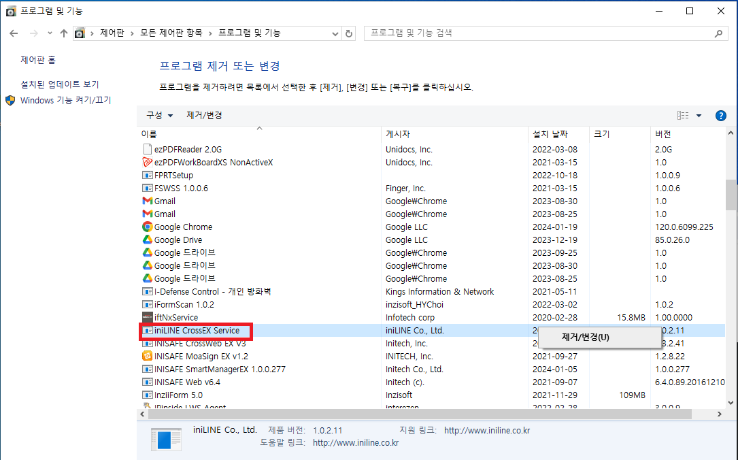Click the InziiForm 5.0 program icon
The height and width of the screenshot is (460, 738).
[x=148, y=395]
